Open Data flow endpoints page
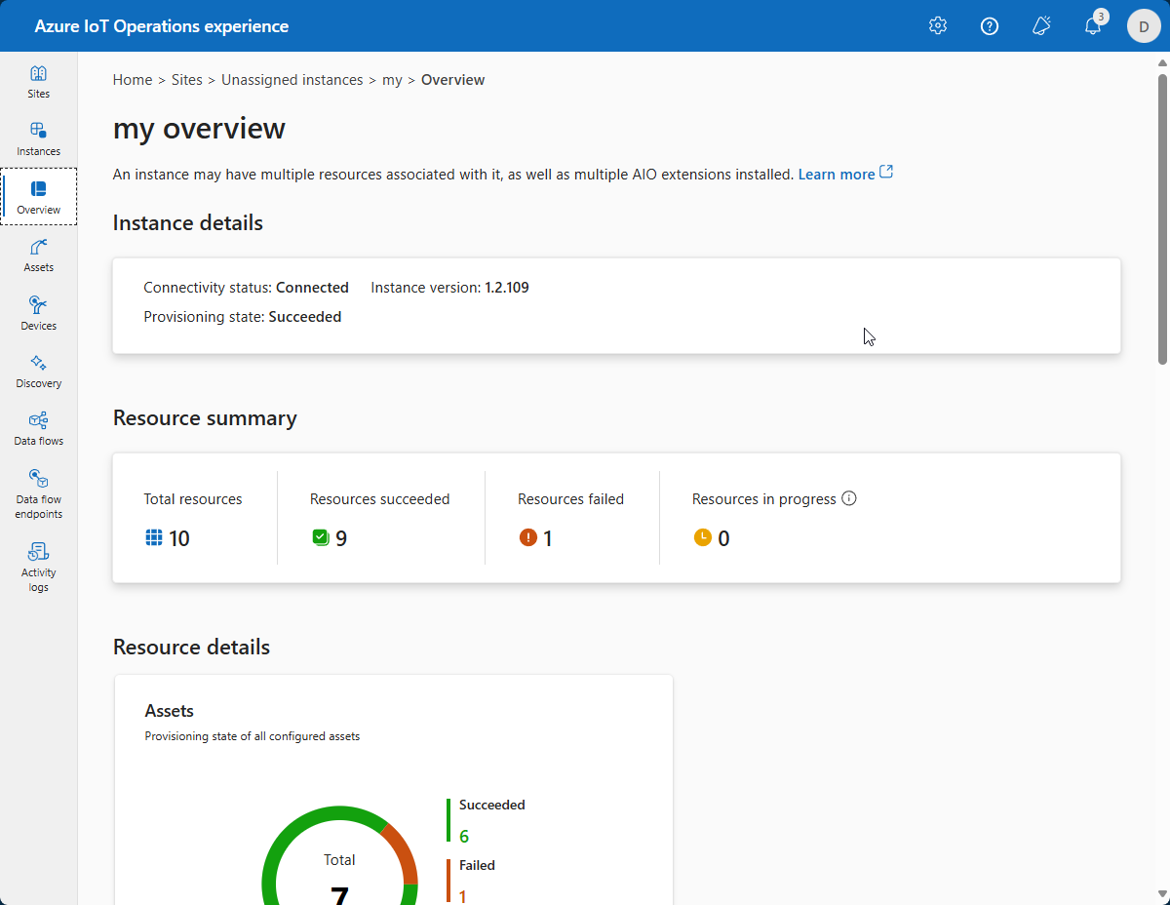This screenshot has height=905, width=1170. pyautogui.click(x=38, y=493)
